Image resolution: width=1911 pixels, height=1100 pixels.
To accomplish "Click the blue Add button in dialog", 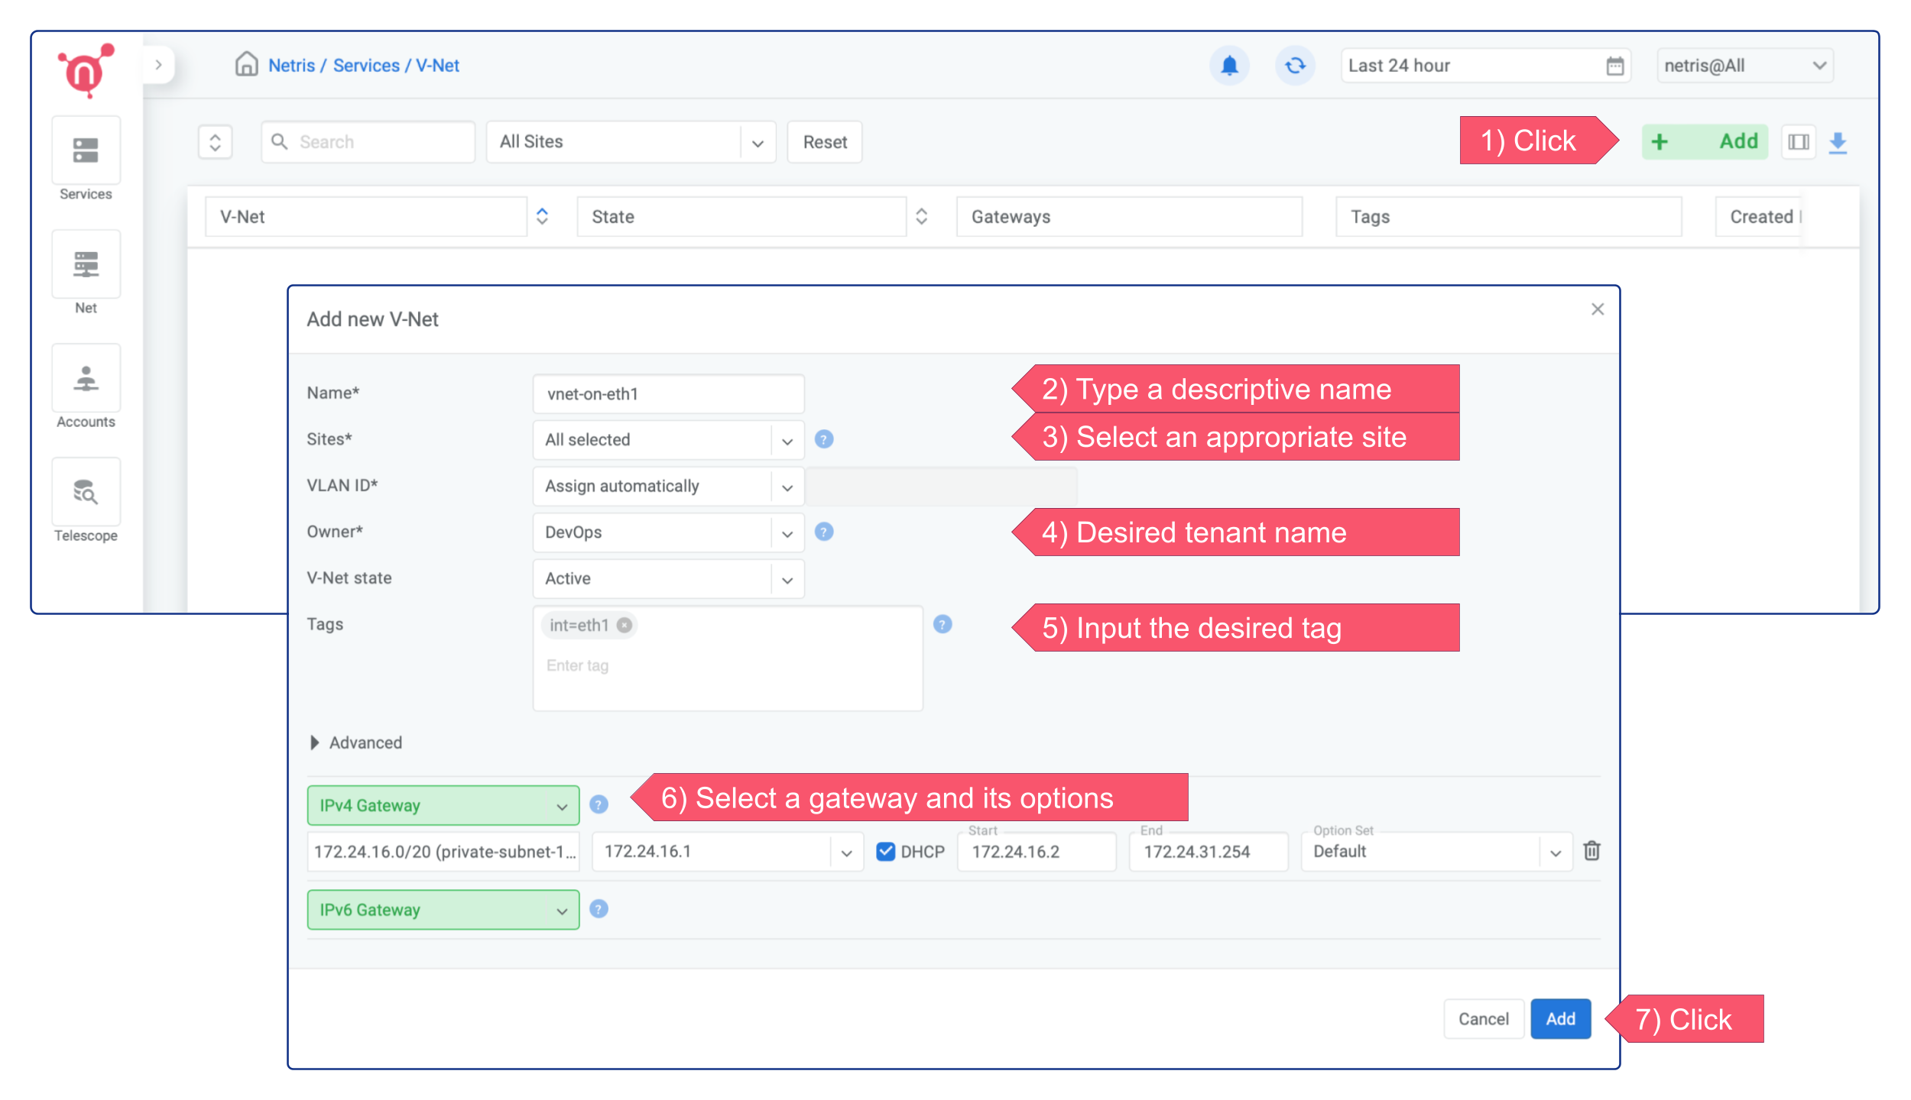I will [1560, 1019].
